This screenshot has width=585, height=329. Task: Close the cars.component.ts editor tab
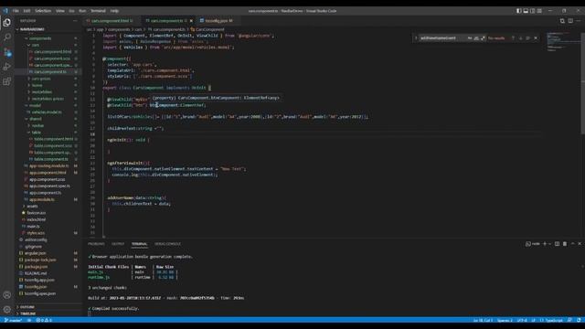191,21
